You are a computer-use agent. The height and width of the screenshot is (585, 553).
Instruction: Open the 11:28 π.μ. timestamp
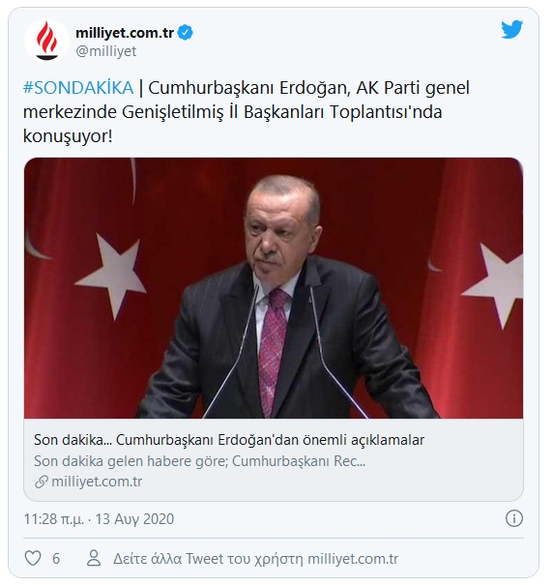click(x=54, y=519)
